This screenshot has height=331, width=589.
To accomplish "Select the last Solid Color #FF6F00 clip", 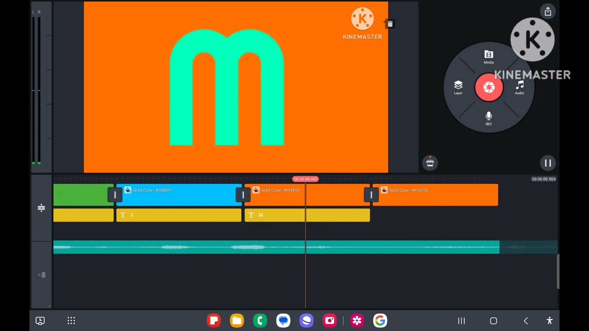I will pos(435,195).
